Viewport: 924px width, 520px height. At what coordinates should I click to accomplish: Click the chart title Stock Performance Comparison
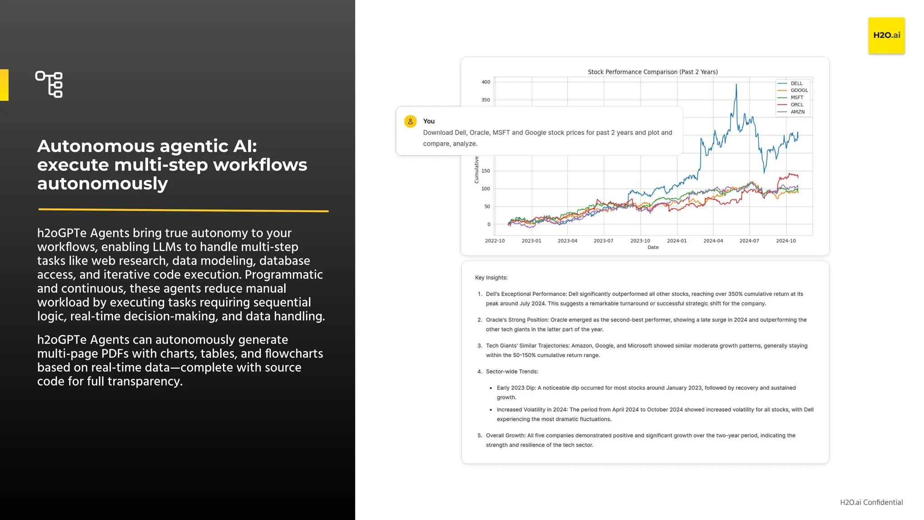[652, 72]
